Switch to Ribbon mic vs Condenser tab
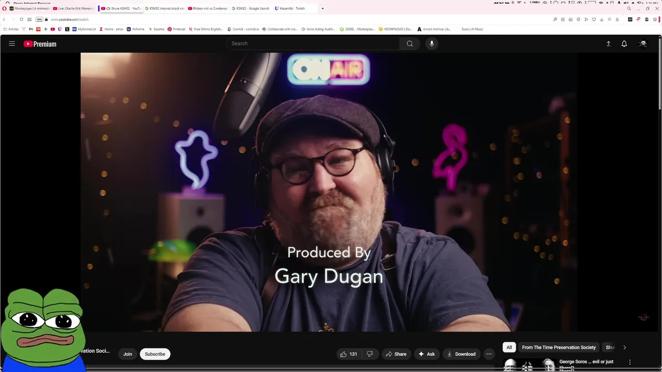This screenshot has width=662, height=372. click(x=208, y=8)
